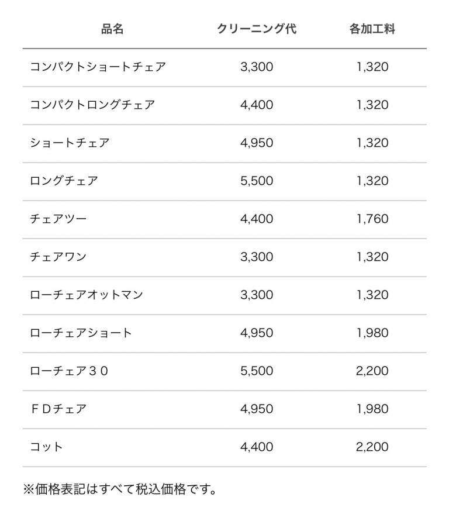Click the 1,760 processing fee for チェアツー
The height and width of the screenshot is (511, 449).
coord(372,219)
